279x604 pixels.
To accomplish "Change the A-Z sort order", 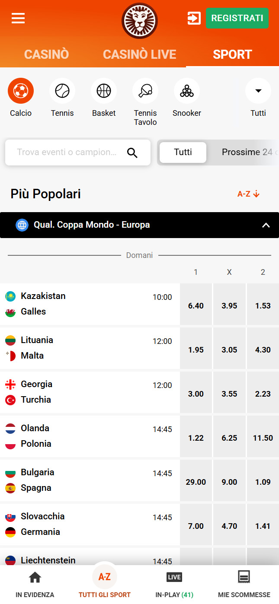I will point(249,194).
